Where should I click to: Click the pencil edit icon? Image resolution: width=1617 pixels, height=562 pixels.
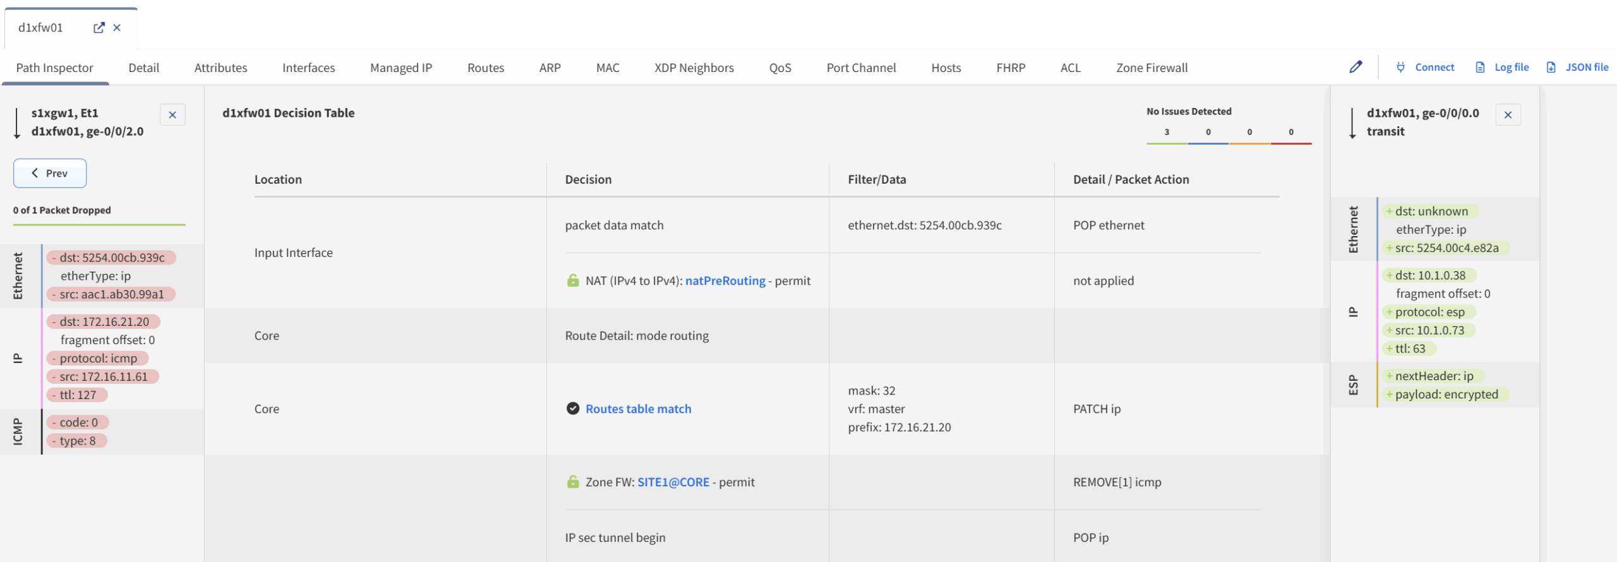pyautogui.click(x=1356, y=67)
